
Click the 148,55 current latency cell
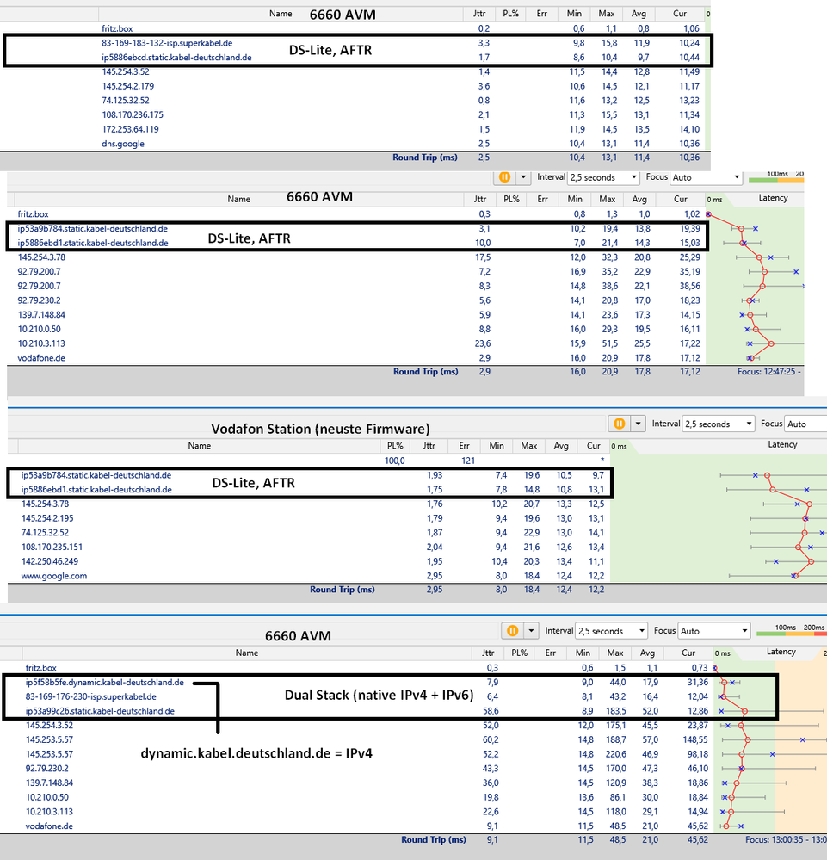point(695,739)
